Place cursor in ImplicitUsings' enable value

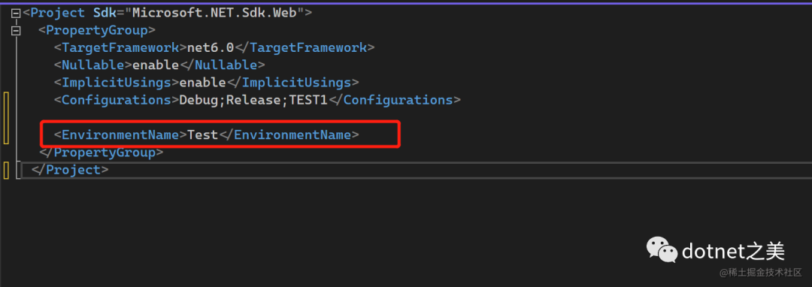[x=202, y=82]
